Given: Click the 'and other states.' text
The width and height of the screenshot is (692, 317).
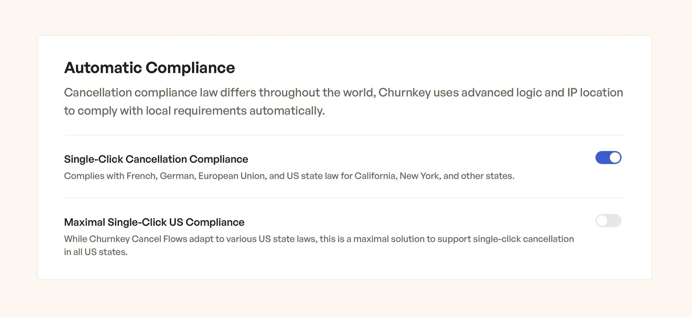Looking at the screenshot, I should coord(479,176).
